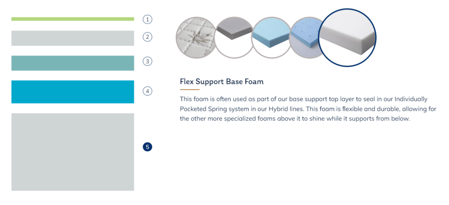The height and width of the screenshot is (205, 449).
Task: Open the smooth light blue foam thumbnail
Action: [x=271, y=37]
